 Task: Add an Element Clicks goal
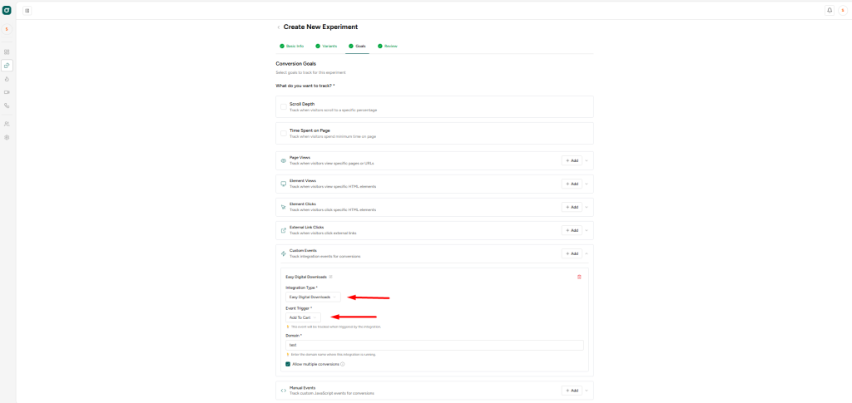(x=572, y=207)
